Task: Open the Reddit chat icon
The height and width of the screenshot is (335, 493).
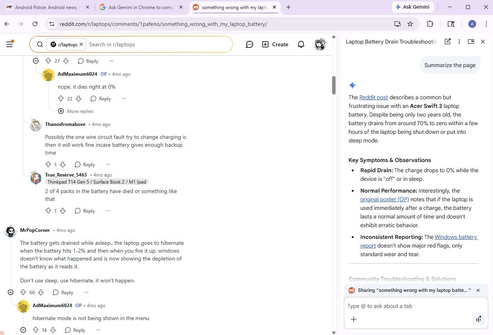Action: (x=249, y=44)
